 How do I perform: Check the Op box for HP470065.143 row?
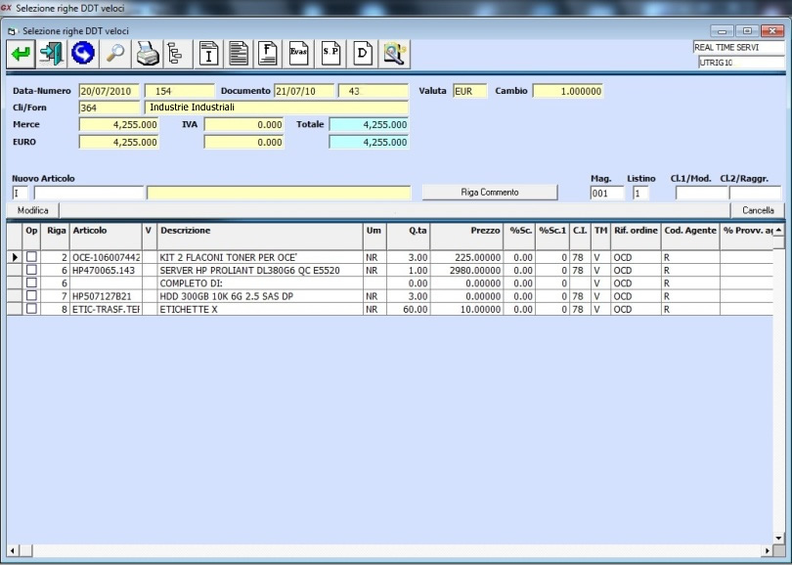pos(31,270)
